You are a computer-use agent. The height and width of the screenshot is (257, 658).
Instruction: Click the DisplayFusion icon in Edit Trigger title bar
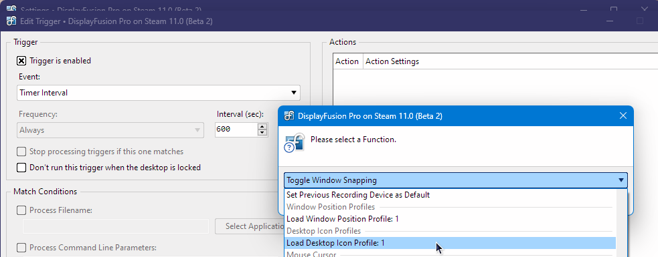[x=12, y=21]
